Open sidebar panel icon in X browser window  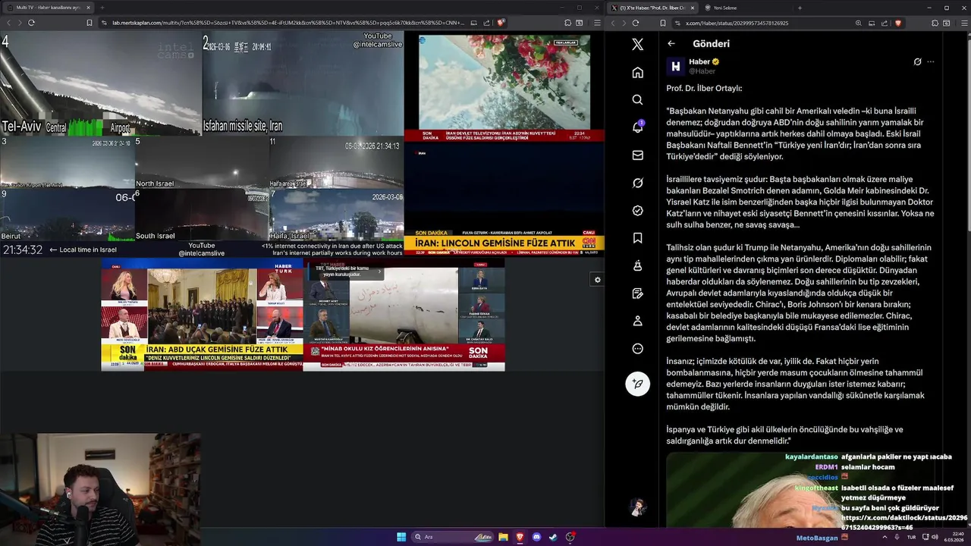coord(945,23)
